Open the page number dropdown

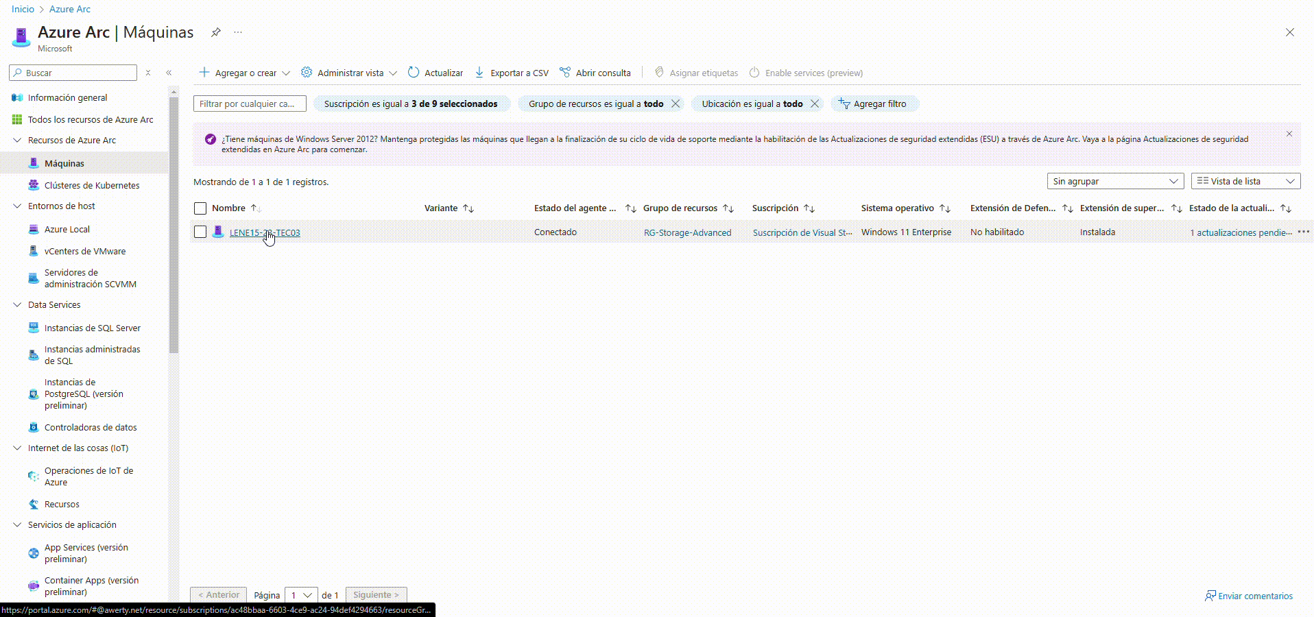coord(301,595)
